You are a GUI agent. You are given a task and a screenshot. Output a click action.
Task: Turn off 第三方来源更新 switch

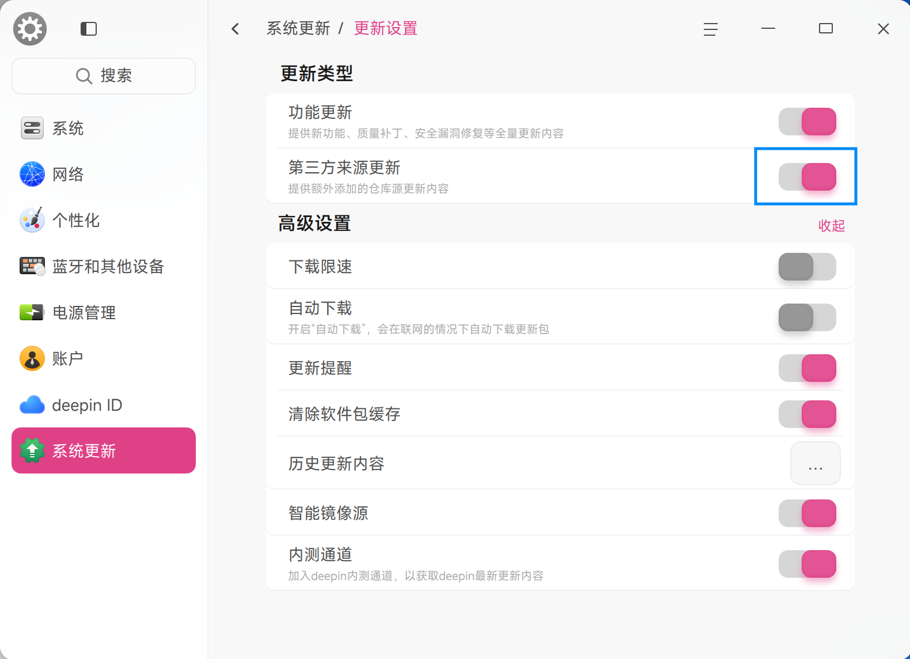pyautogui.click(x=807, y=177)
